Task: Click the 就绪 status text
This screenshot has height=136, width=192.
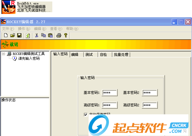Action: (14, 45)
